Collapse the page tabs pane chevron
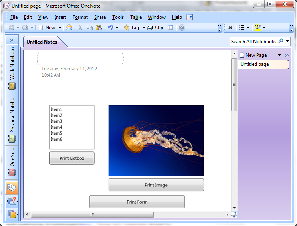Screen dimensions: 297x226 (x=287, y=56)
